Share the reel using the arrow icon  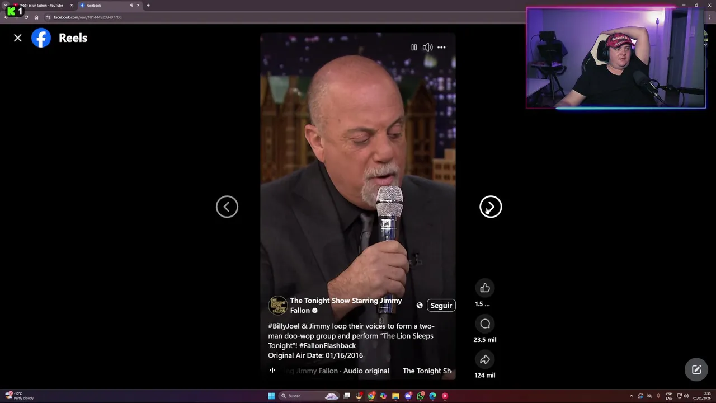pos(485,359)
